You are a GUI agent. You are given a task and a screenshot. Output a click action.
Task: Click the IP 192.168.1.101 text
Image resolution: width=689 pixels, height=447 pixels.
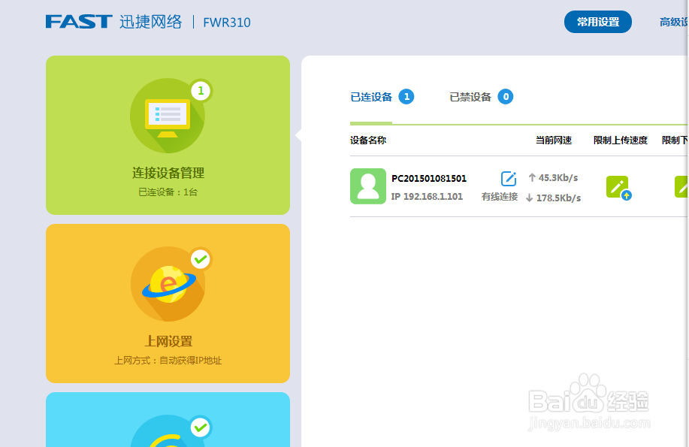pyautogui.click(x=427, y=197)
